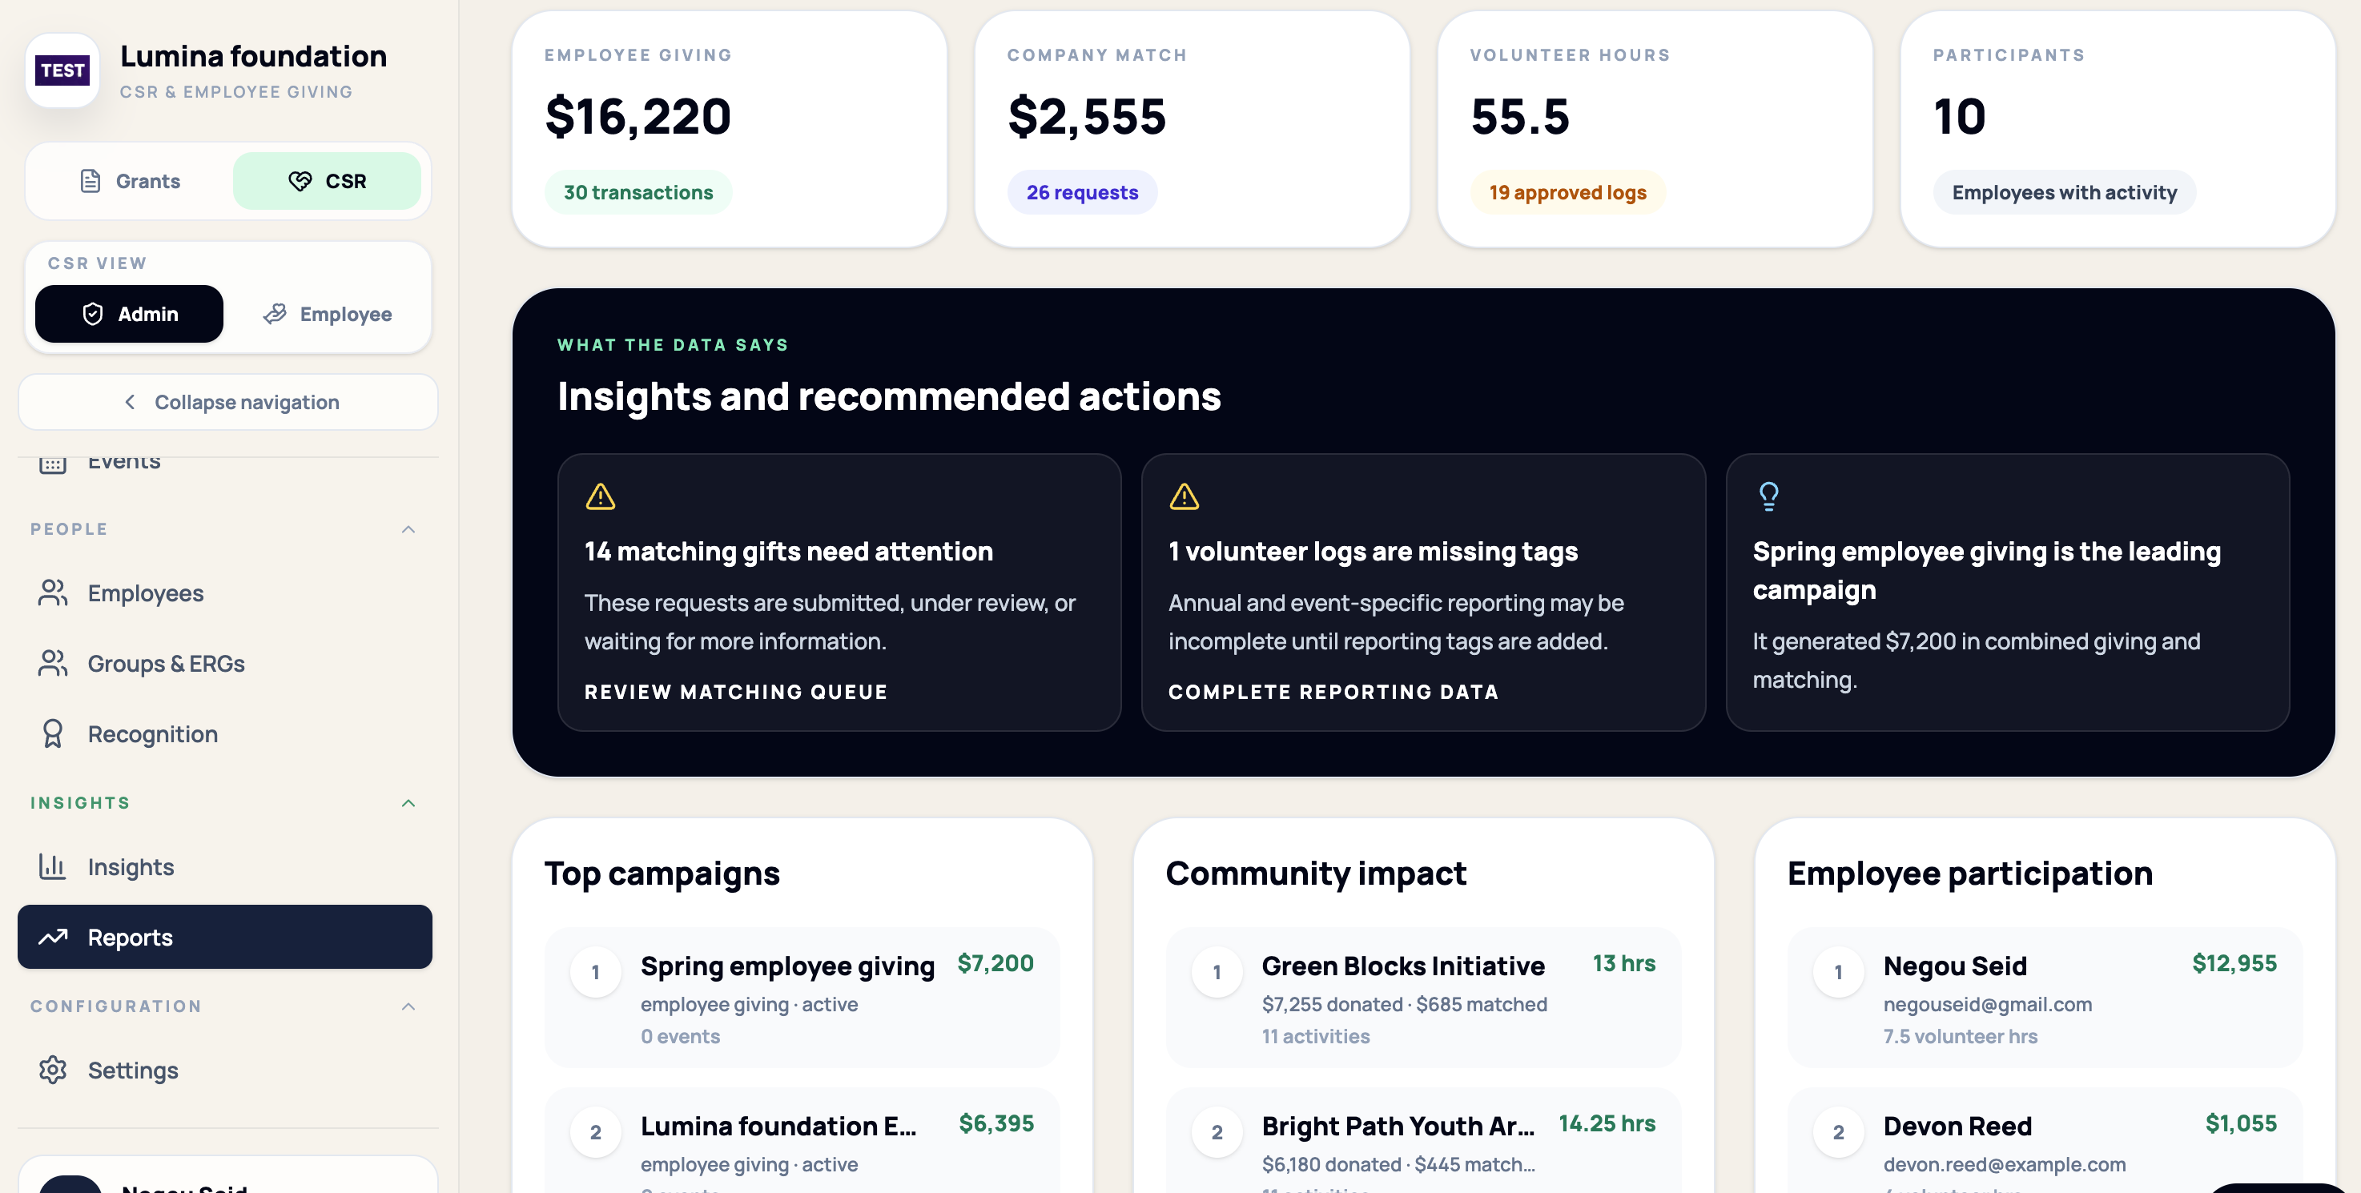Click the Employees people icon
The width and height of the screenshot is (2361, 1193).
(53, 592)
